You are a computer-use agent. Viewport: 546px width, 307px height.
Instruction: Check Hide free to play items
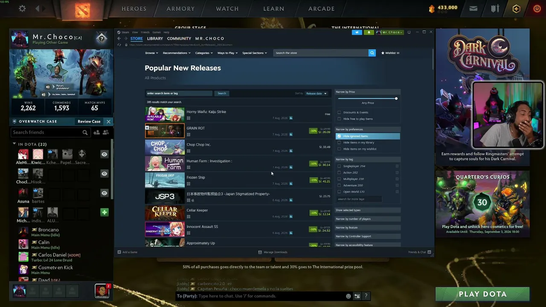[339, 119]
